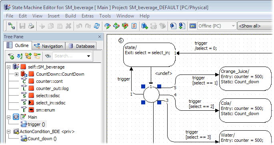Toggle the filter funnel in Tree Pane
The image size is (274, 145).
[11, 56]
